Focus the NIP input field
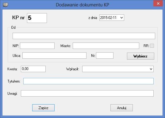Screen dimensions: 165x118 (x=37, y=46)
